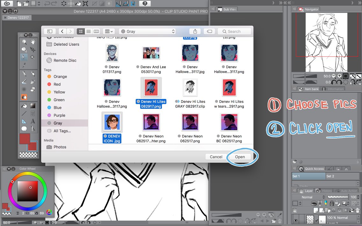Select the Text tool
The width and height of the screenshot is (362, 226).
click(x=33, y=121)
